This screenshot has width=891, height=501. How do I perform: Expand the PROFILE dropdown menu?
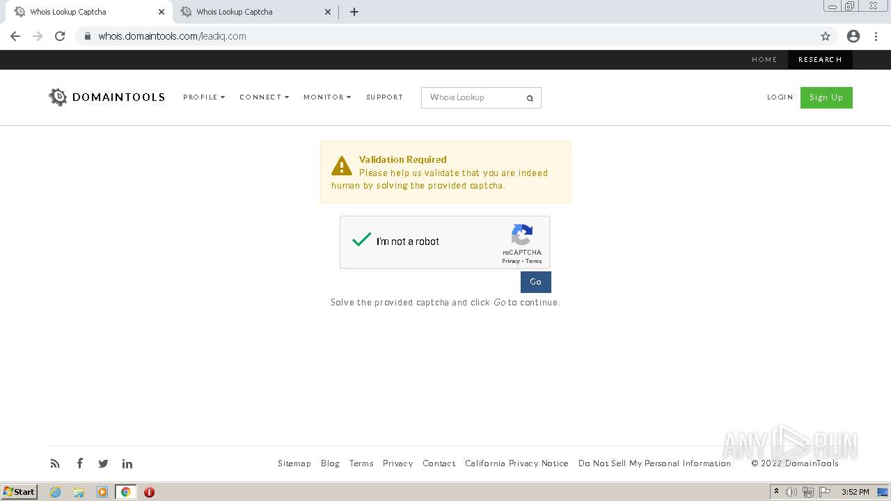[x=204, y=97]
